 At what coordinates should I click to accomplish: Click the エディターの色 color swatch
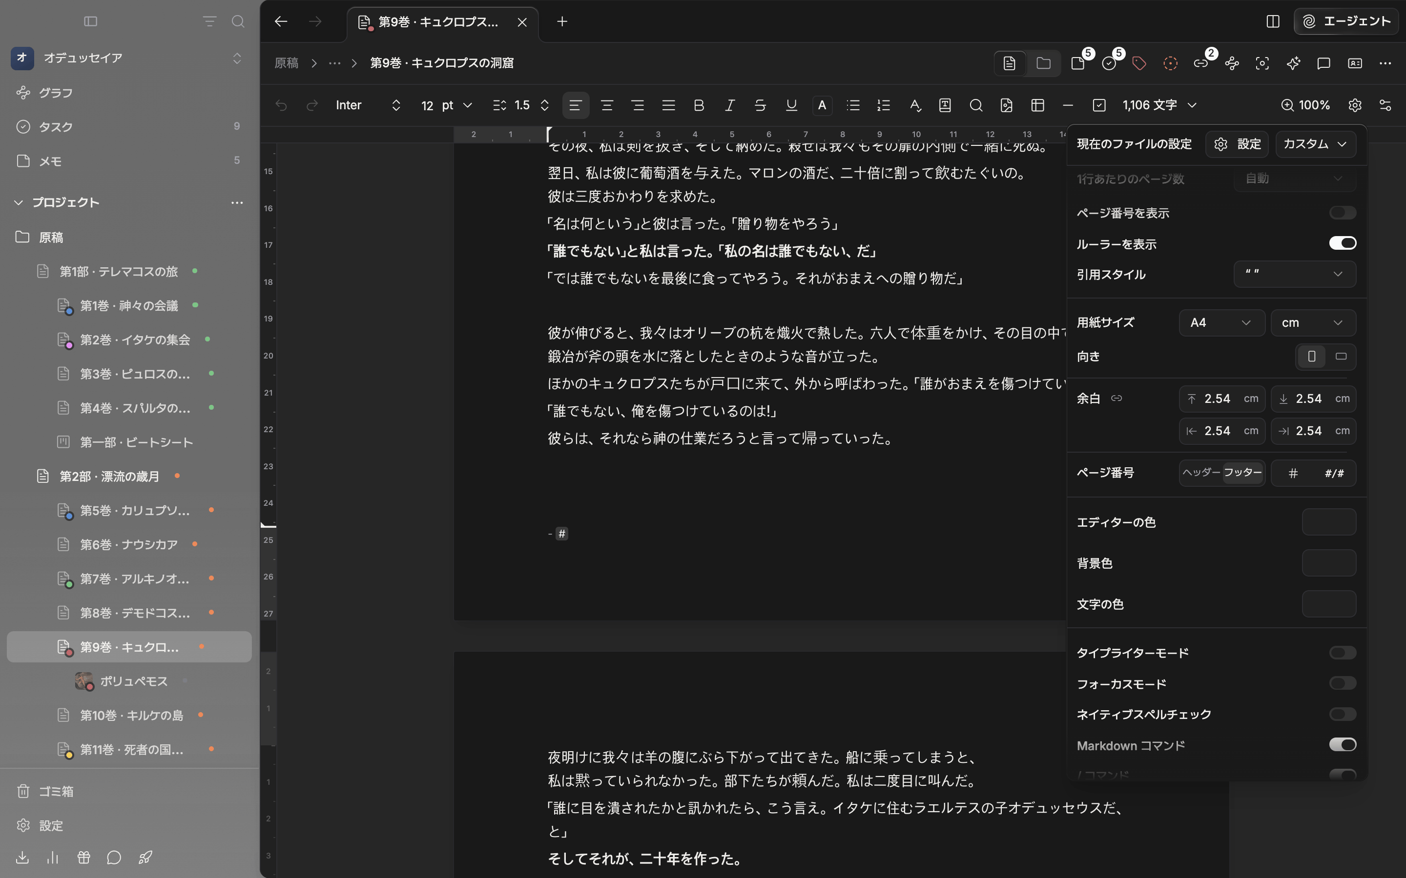pos(1328,522)
